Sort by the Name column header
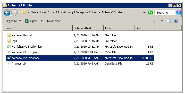The height and width of the screenshot is (94, 185). click(38, 28)
